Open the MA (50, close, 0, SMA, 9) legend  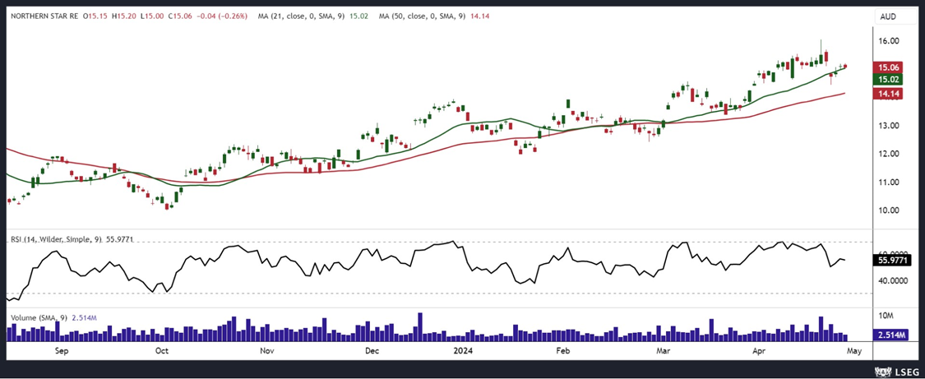point(423,17)
